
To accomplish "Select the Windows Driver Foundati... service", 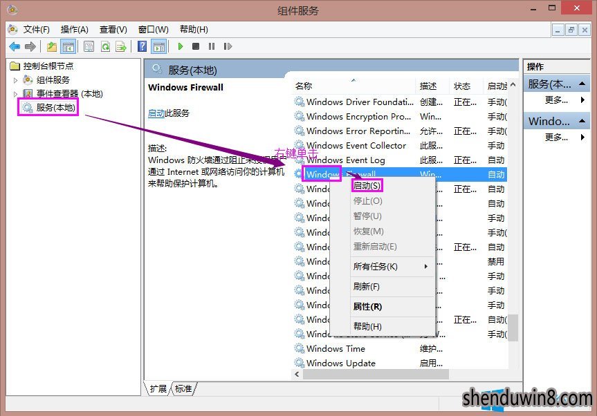I will (400, 102).
